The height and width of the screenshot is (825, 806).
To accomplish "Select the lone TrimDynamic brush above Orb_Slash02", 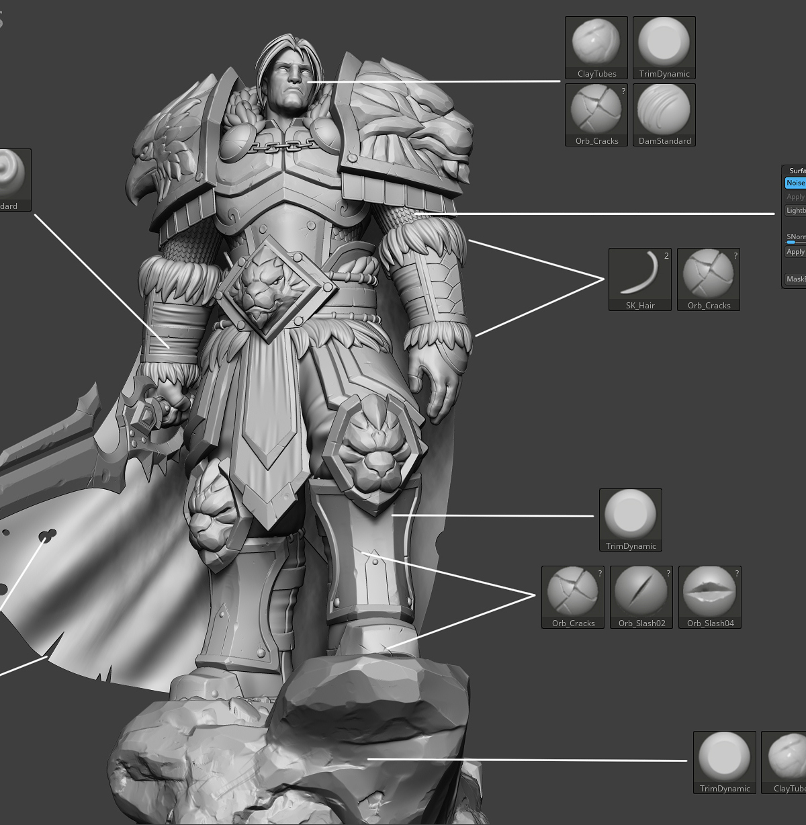I will pyautogui.click(x=631, y=520).
